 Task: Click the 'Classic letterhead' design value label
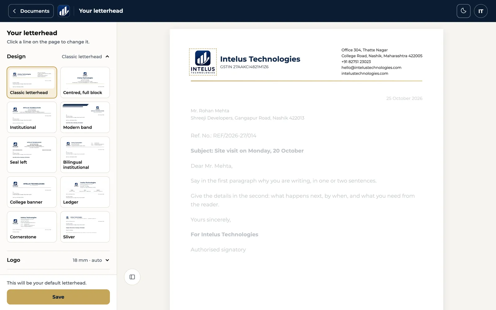click(82, 56)
